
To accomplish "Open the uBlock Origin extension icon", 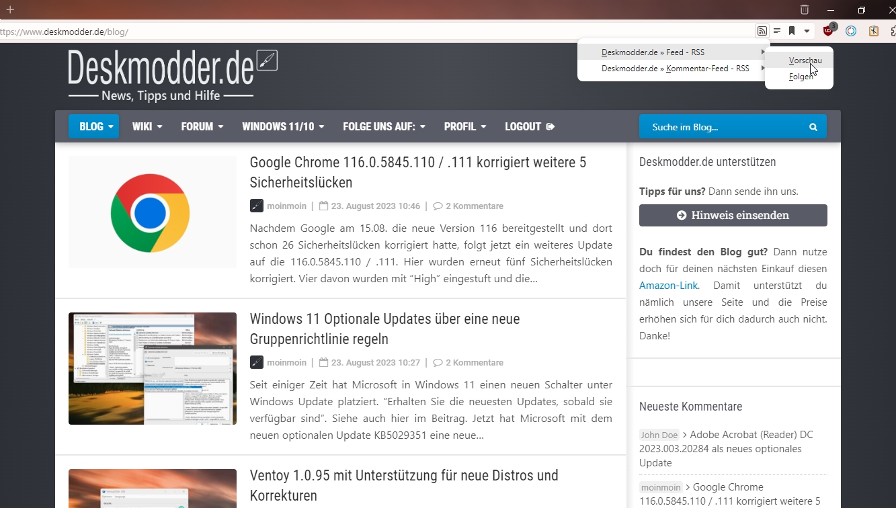I will [x=829, y=30].
